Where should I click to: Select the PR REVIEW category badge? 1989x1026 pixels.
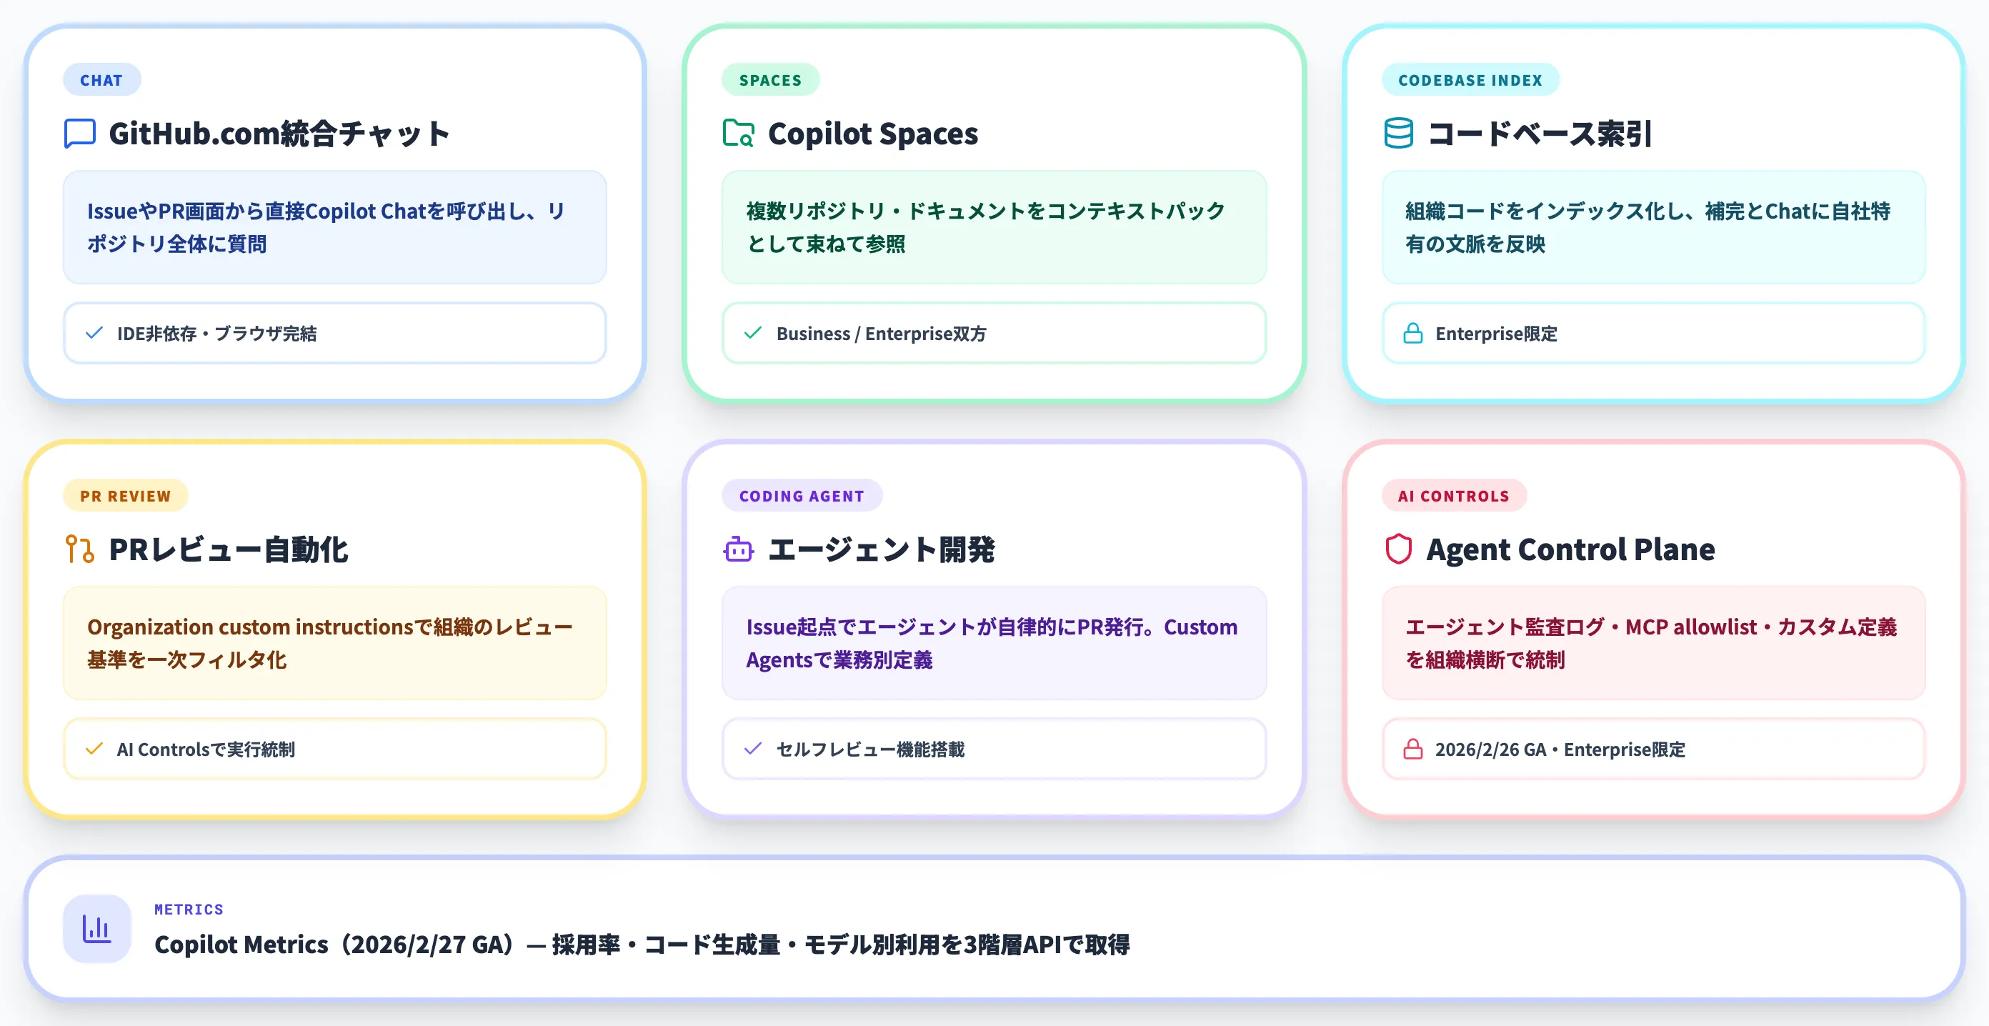pos(125,496)
